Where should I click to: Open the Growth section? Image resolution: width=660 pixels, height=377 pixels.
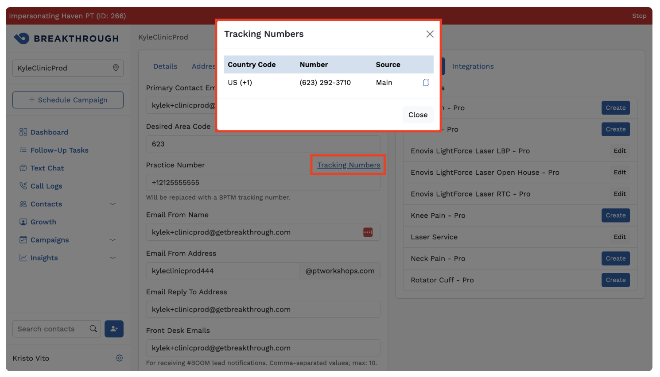tap(43, 222)
